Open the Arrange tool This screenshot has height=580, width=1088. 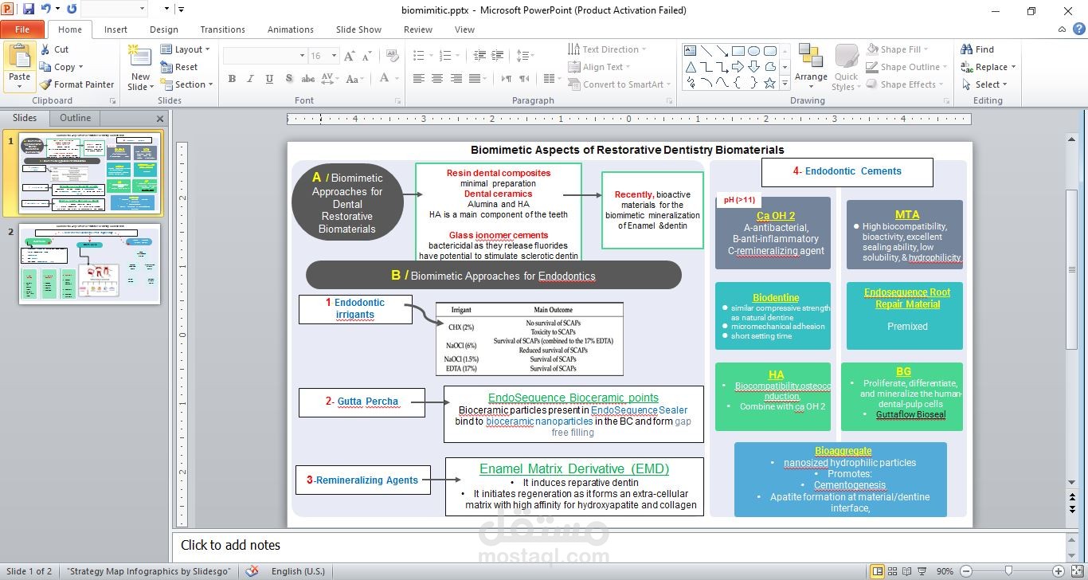pos(811,64)
